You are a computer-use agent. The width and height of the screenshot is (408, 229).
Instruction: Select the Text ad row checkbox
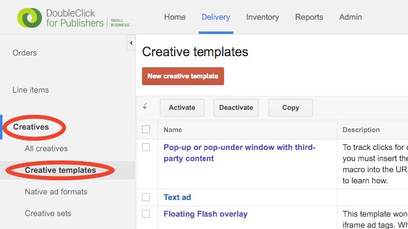[x=146, y=198]
